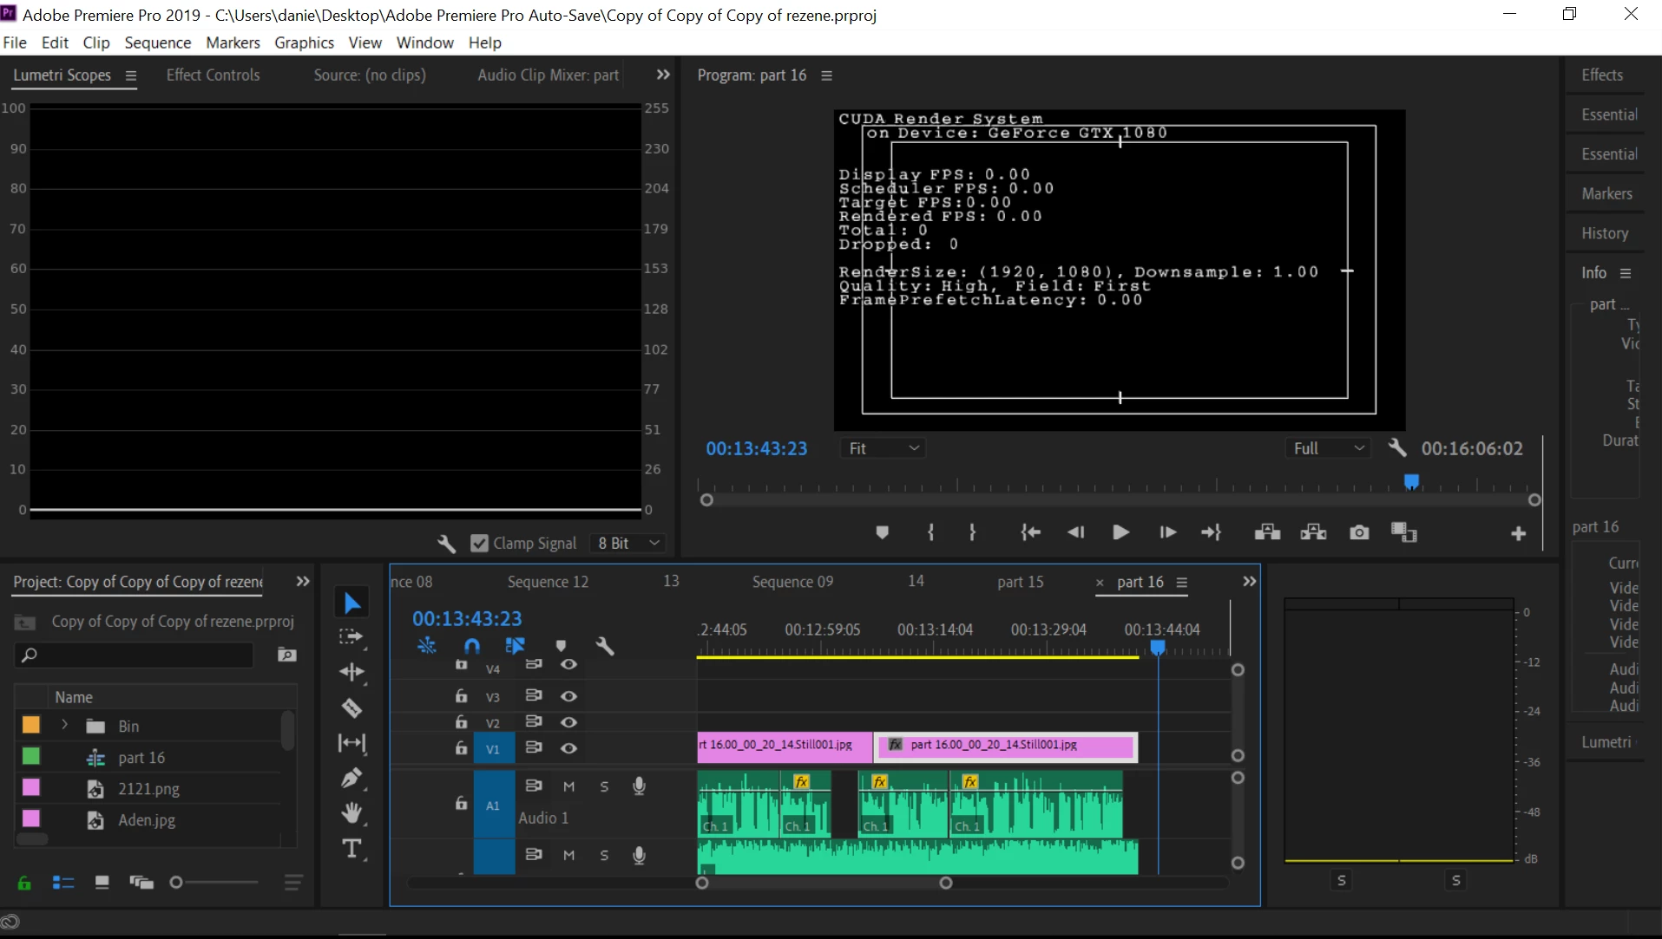Switch to the part 15 timeline tab
1662x939 pixels.
coord(1020,582)
